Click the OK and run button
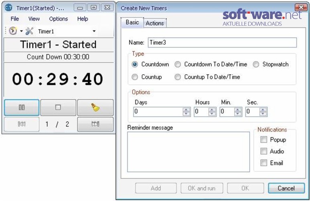 [202, 188]
